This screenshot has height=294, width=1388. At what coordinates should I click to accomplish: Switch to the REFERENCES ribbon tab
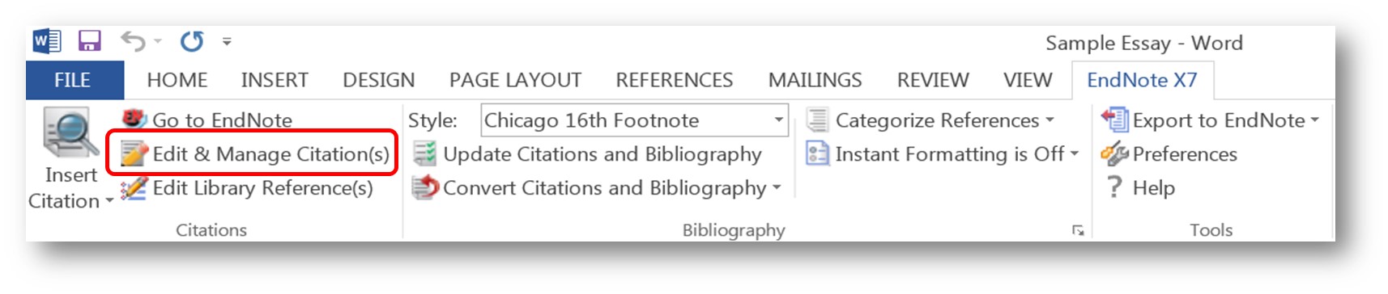coord(674,80)
